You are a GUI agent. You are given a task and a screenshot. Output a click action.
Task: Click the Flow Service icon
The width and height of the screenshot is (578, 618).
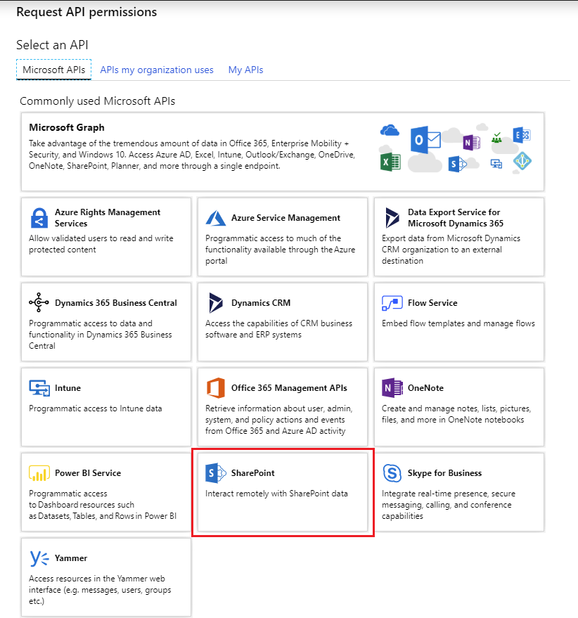pos(392,303)
